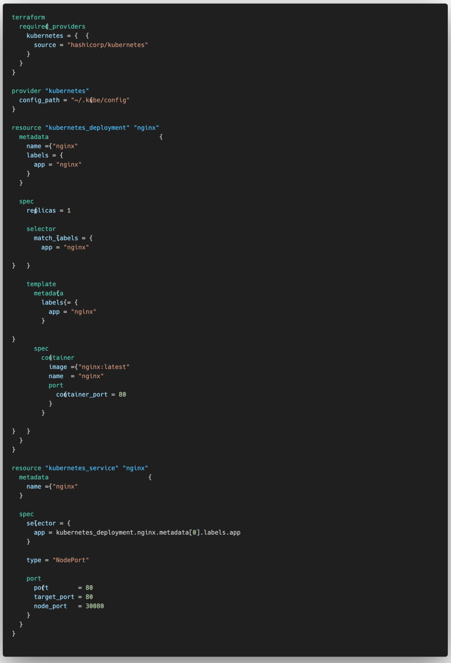Click the "provider" keyword
The width and height of the screenshot is (451, 663).
click(26, 91)
